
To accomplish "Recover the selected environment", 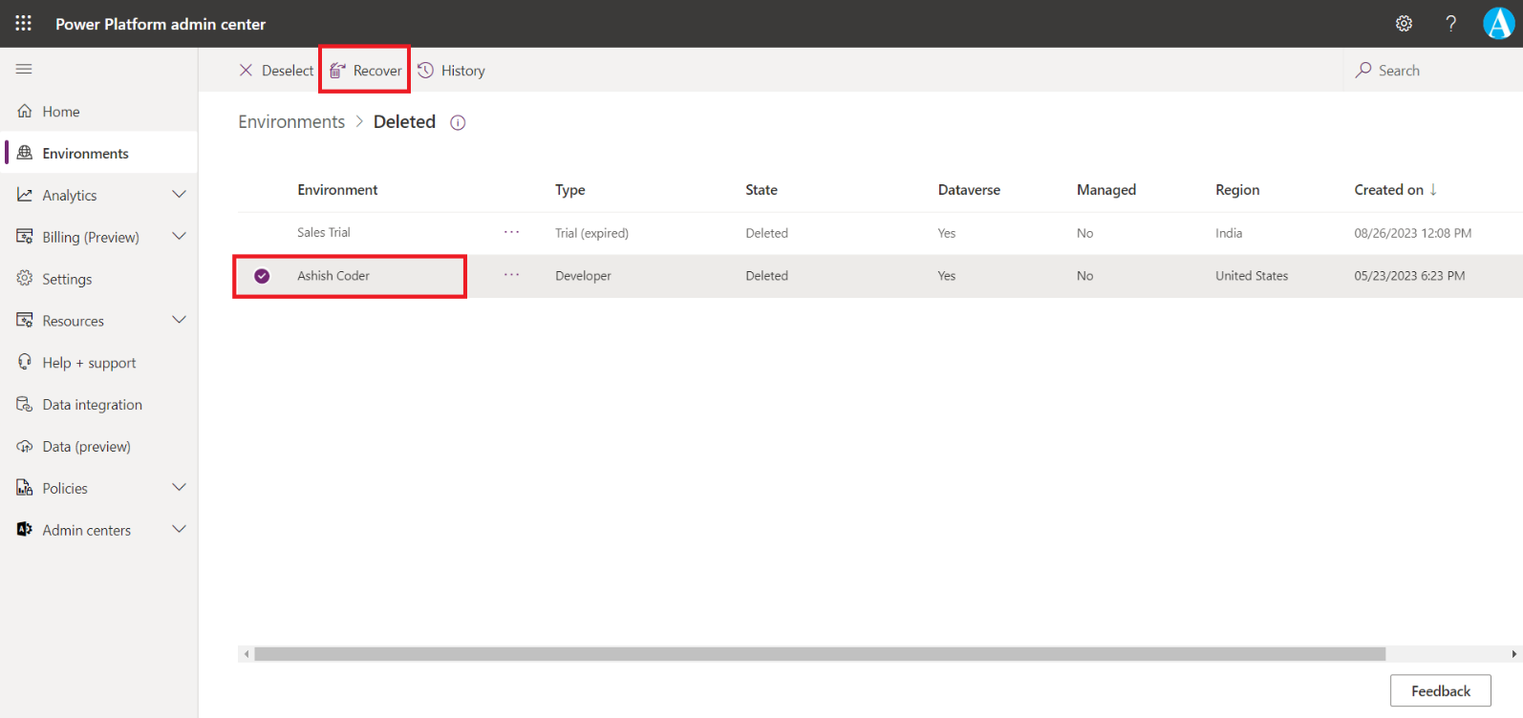I will 366,71.
